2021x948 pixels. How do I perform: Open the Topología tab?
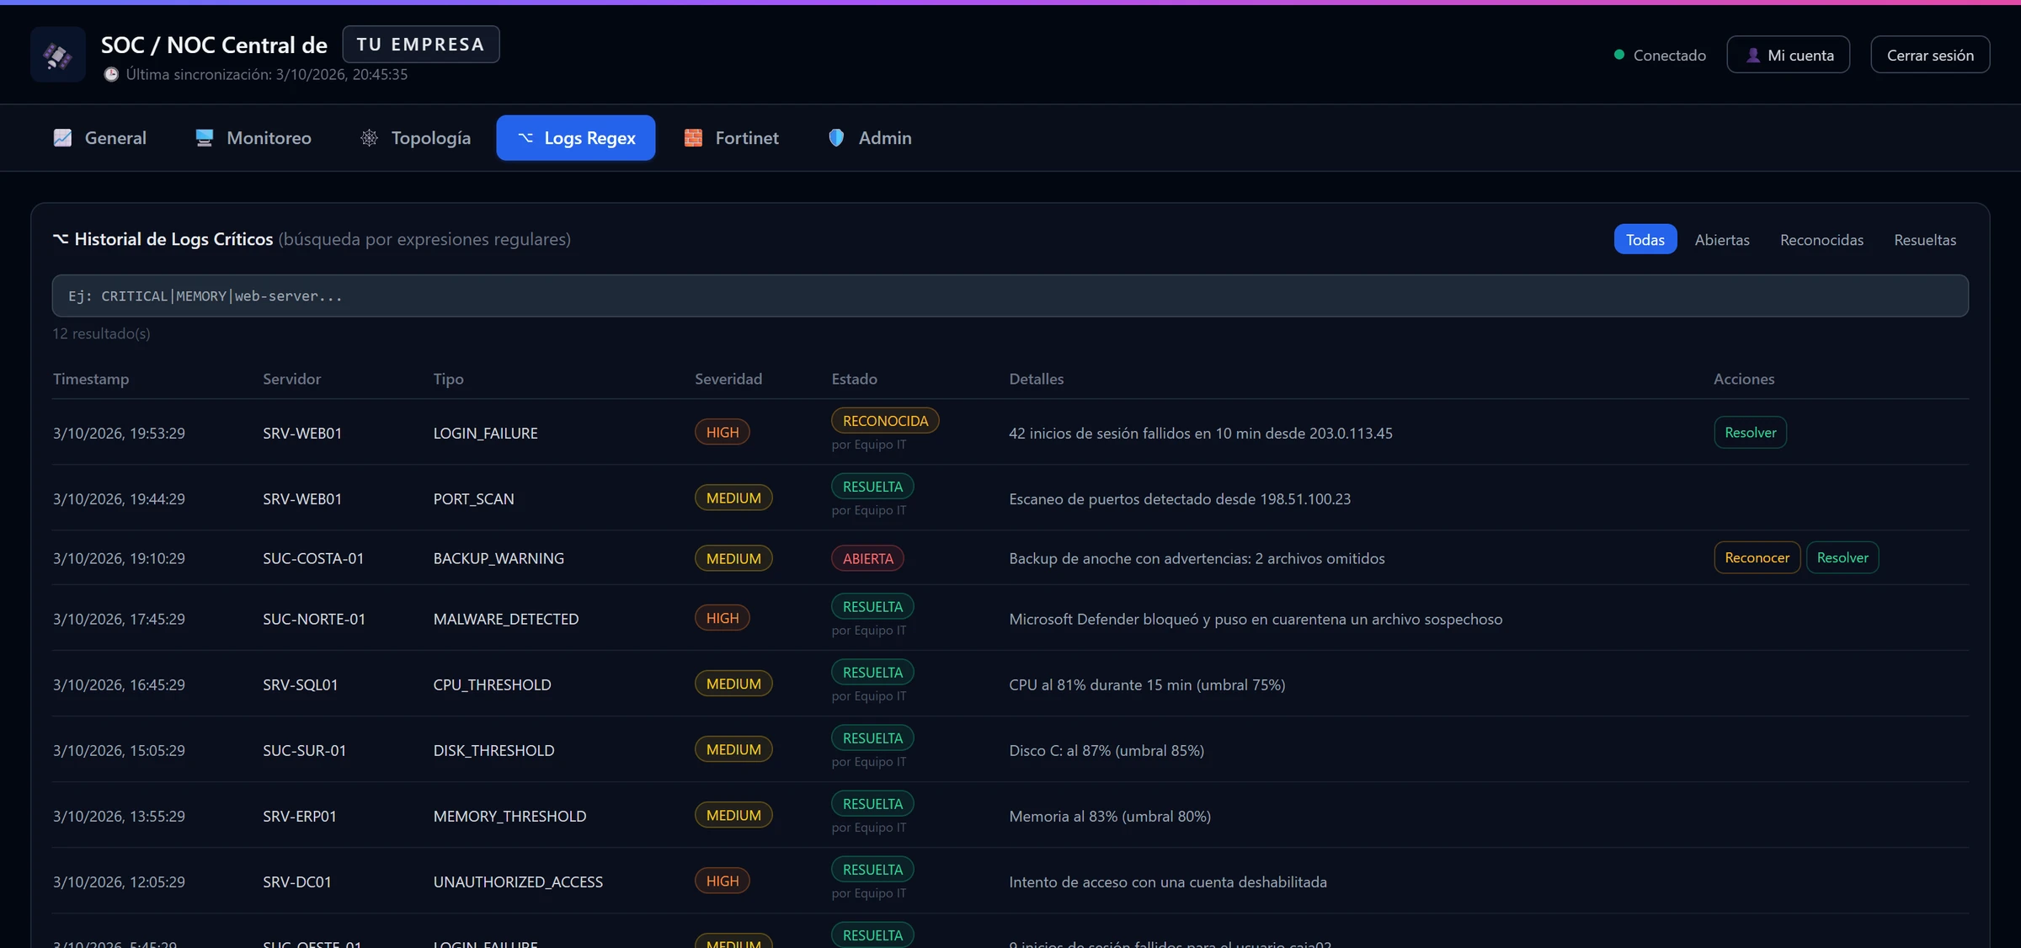[x=415, y=138]
